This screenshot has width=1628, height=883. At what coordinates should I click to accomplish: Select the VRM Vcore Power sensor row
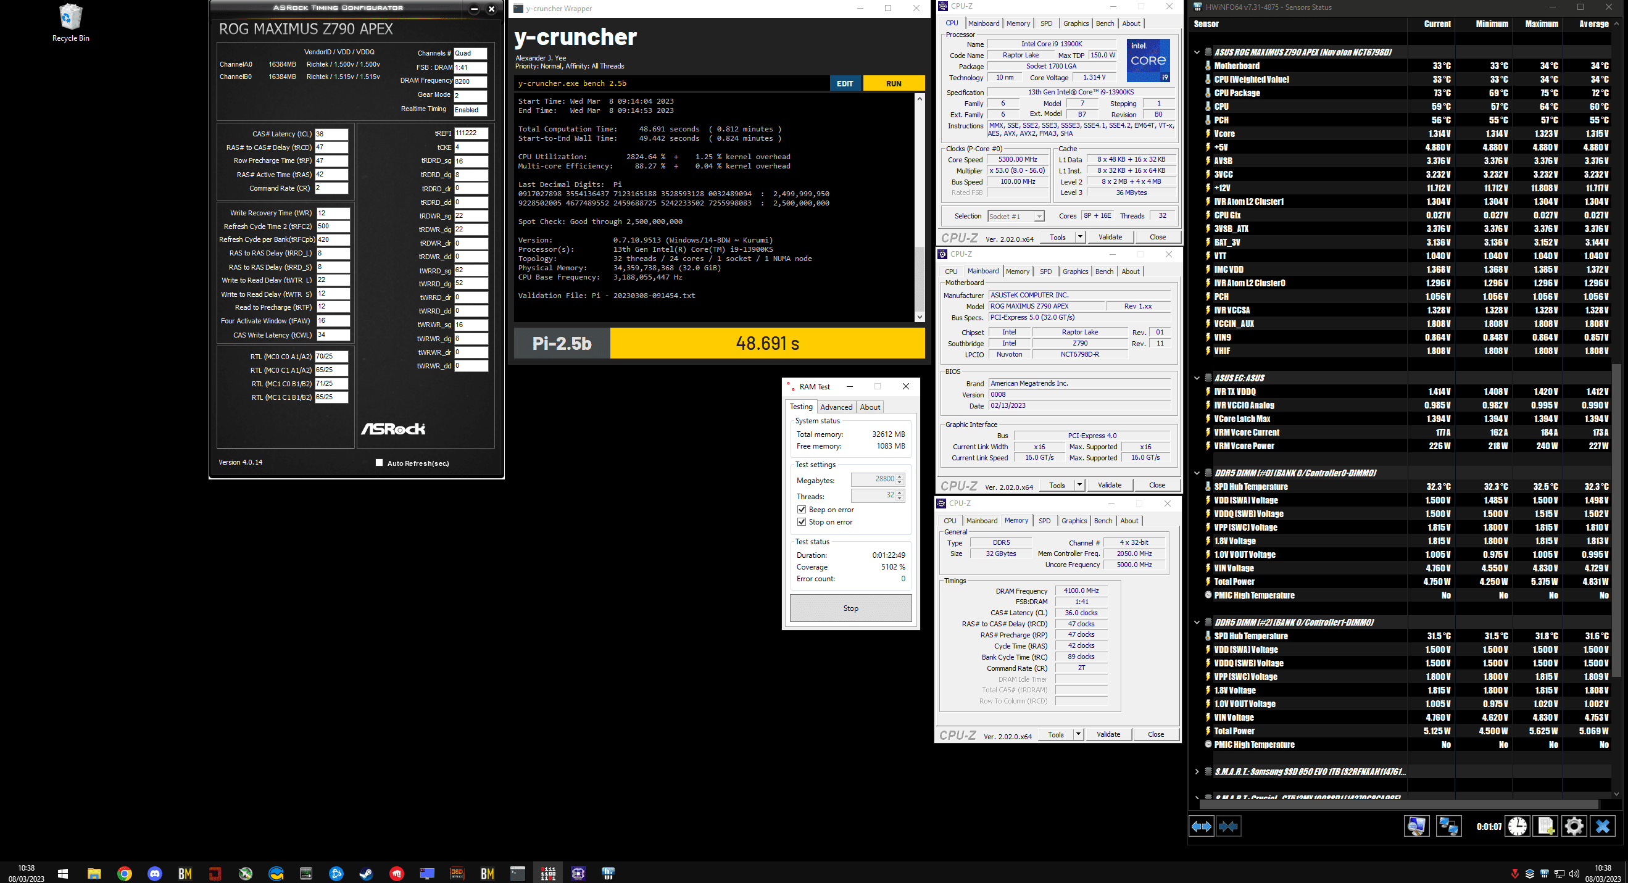click(x=1408, y=446)
